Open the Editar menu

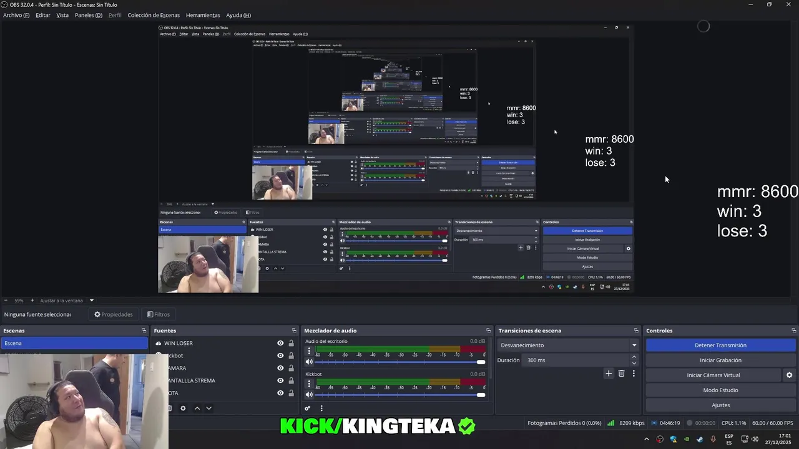43,15
